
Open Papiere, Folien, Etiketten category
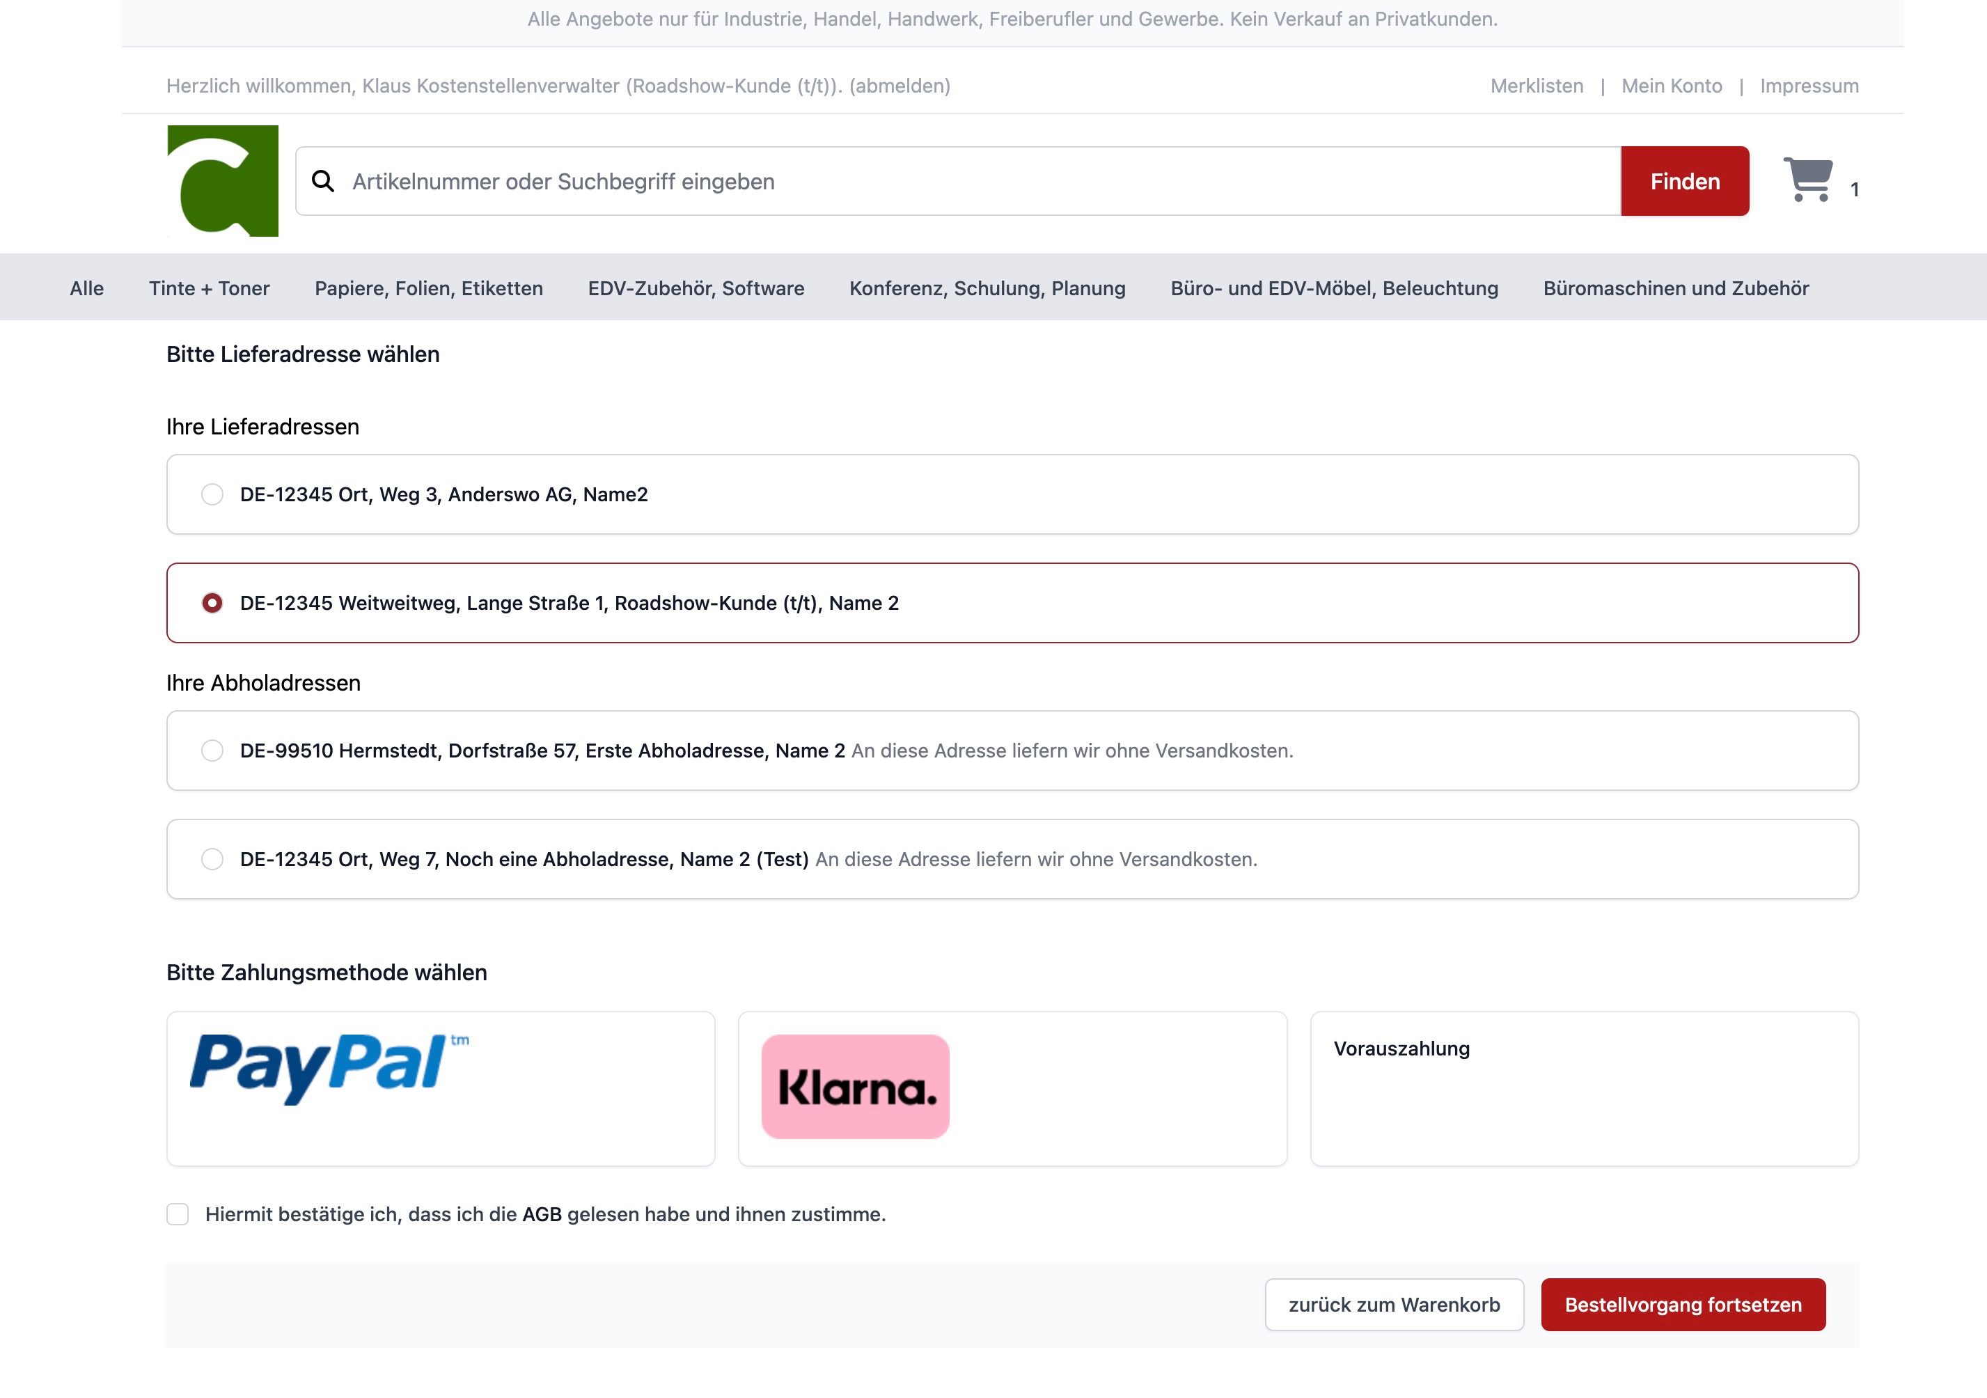(428, 288)
